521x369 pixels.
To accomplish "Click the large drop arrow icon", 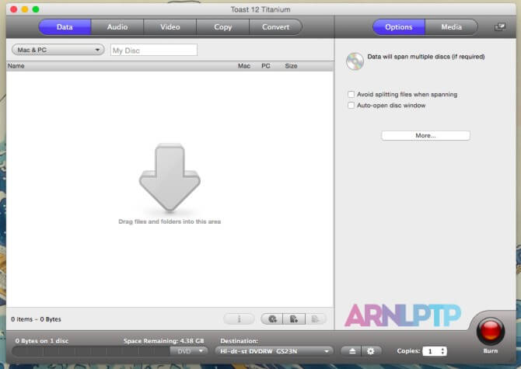I will 170,178.
